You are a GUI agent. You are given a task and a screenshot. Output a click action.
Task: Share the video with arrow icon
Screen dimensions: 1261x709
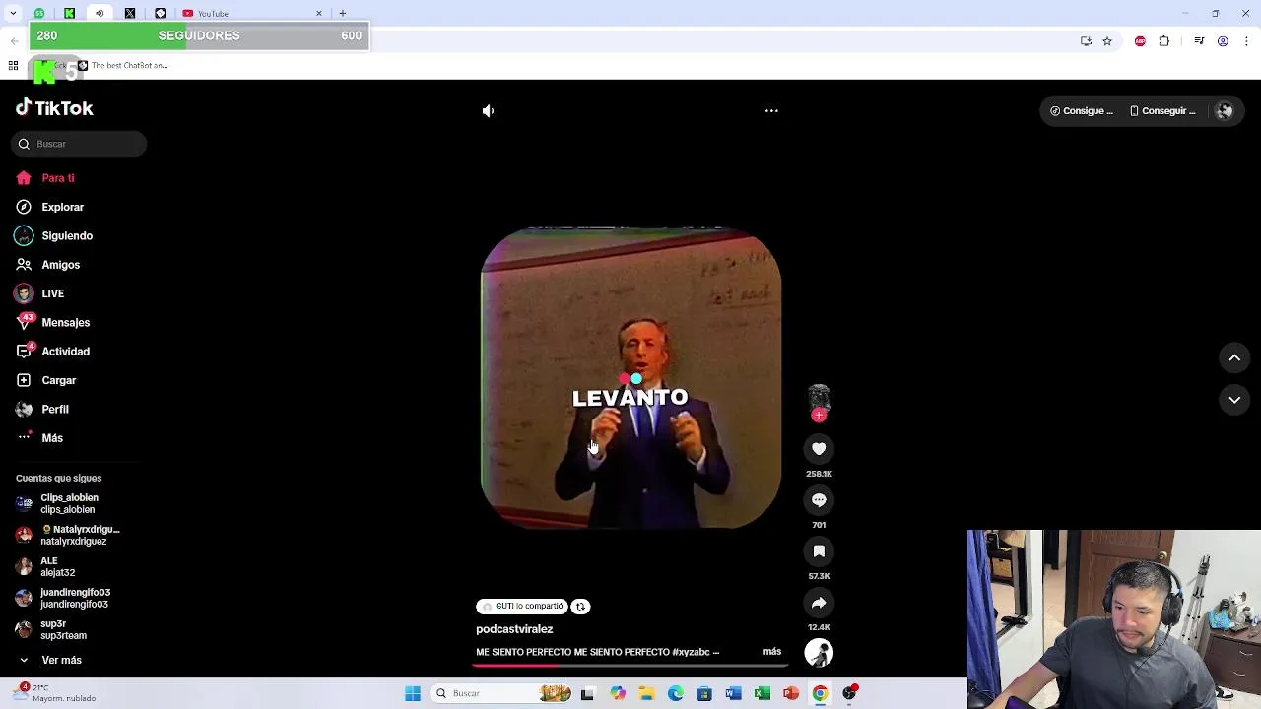point(819,603)
